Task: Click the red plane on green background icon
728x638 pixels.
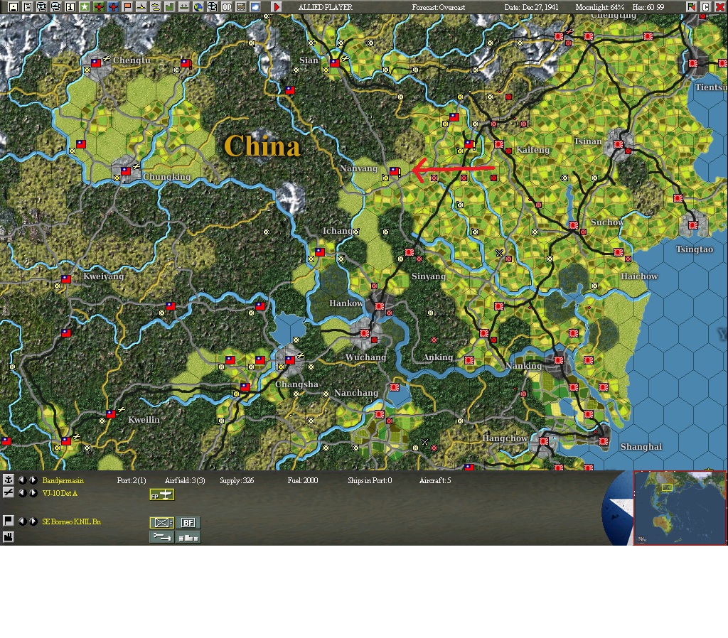Action: pos(99,7)
